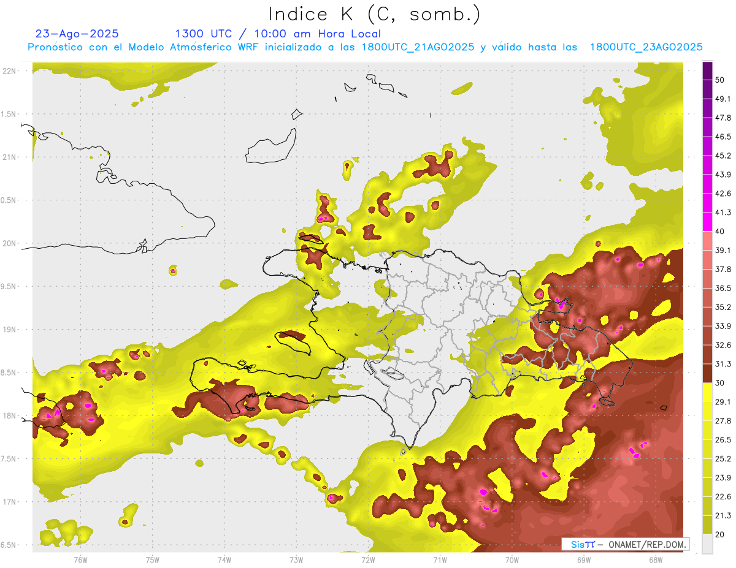Click the colorbar value "22.6"
This screenshot has width=736, height=568.
723,497
